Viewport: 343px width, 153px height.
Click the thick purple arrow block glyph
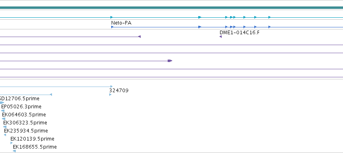pos(170,61)
